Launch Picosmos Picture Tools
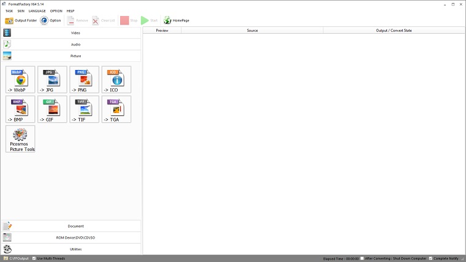This screenshot has height=262, width=466. tap(20, 139)
